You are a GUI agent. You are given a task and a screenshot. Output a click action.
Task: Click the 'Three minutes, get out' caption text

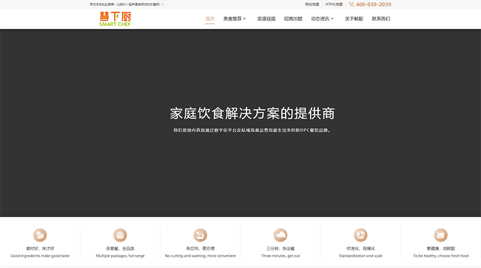point(280,256)
